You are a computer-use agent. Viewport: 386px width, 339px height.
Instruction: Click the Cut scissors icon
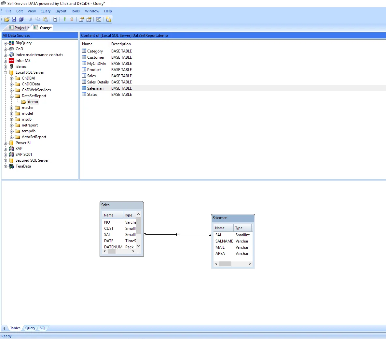(31, 19)
